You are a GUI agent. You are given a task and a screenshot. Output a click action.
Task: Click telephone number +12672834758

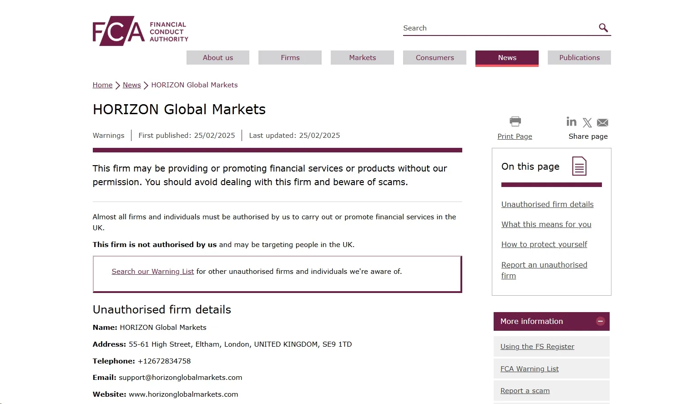(x=164, y=361)
